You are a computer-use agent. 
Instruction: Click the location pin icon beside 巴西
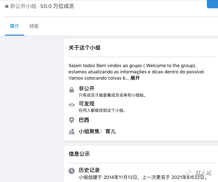click(x=72, y=120)
